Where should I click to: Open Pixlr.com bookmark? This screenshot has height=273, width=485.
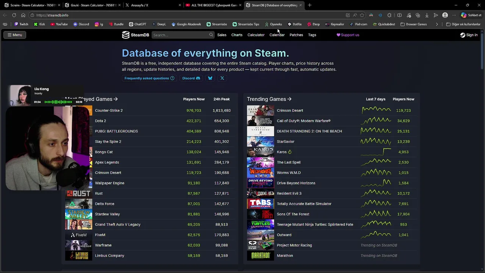click(358, 24)
